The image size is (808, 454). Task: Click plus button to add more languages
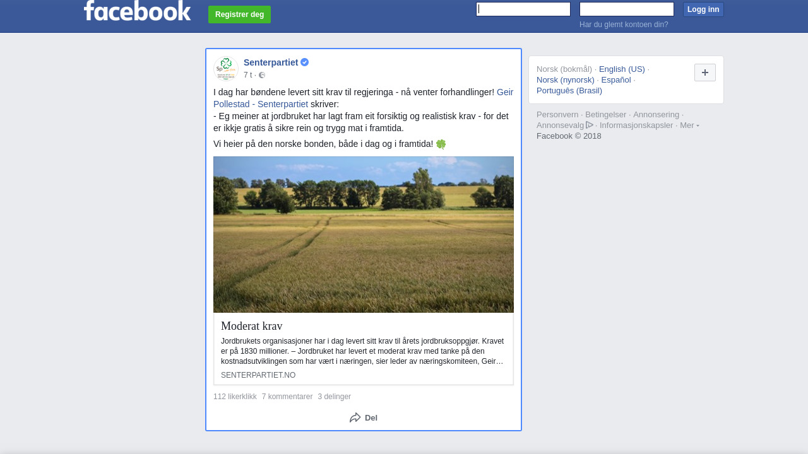(x=705, y=73)
